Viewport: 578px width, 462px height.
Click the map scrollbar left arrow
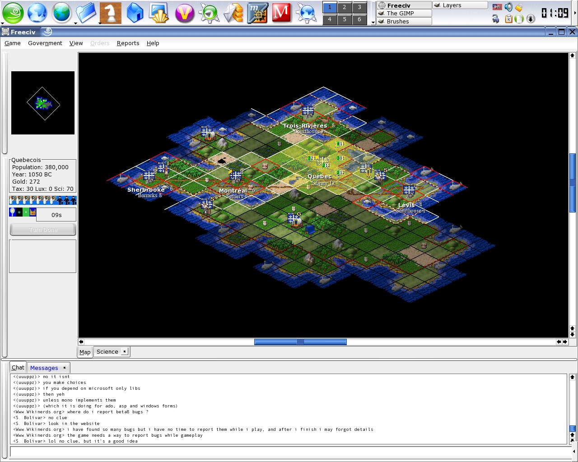81,342
